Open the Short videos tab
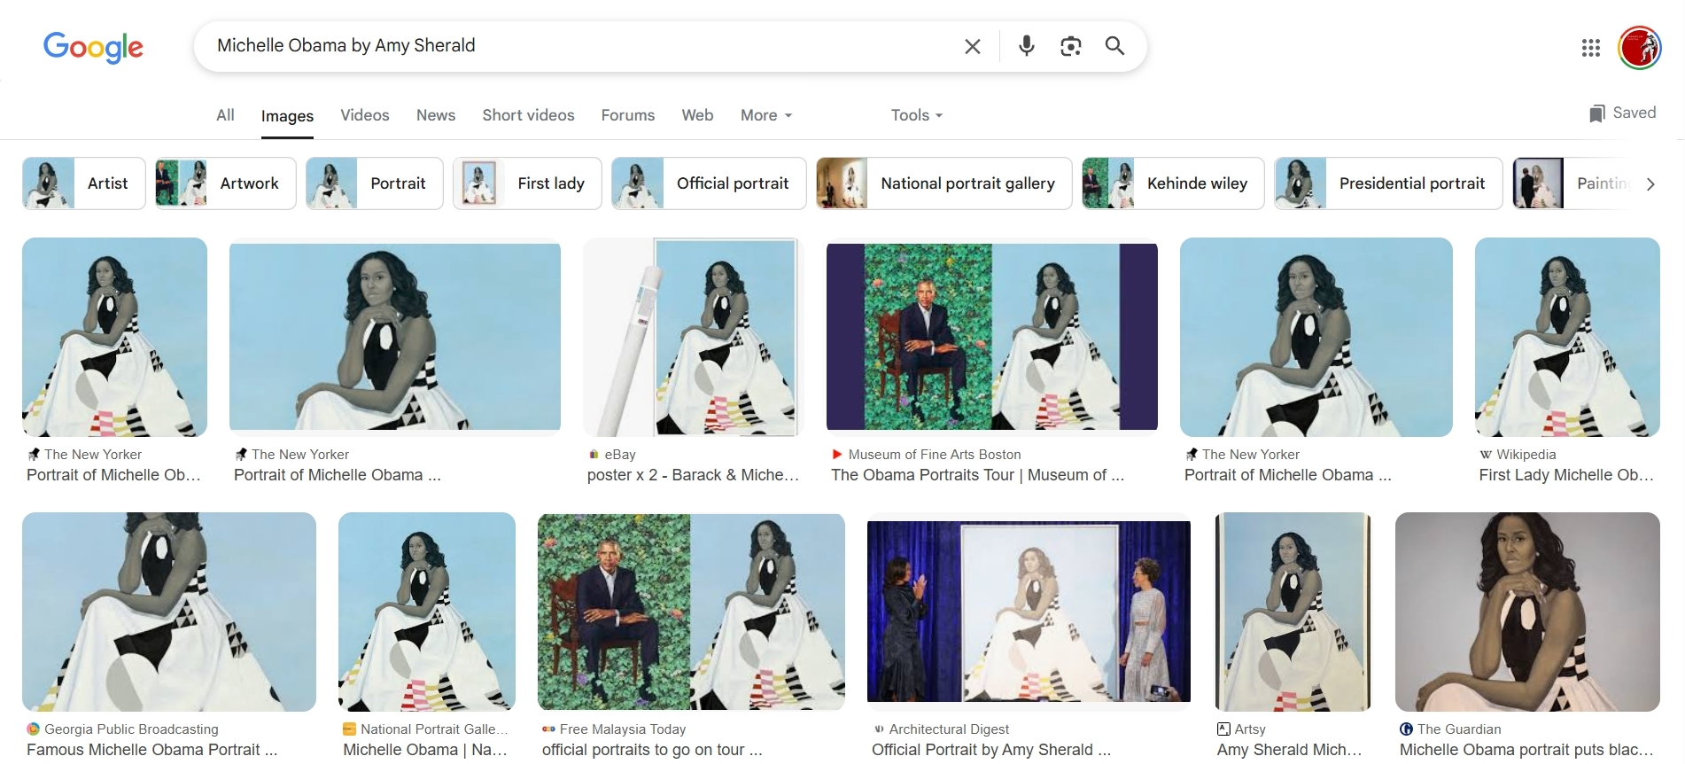Image resolution: width=1685 pixels, height=764 pixels. tap(528, 115)
